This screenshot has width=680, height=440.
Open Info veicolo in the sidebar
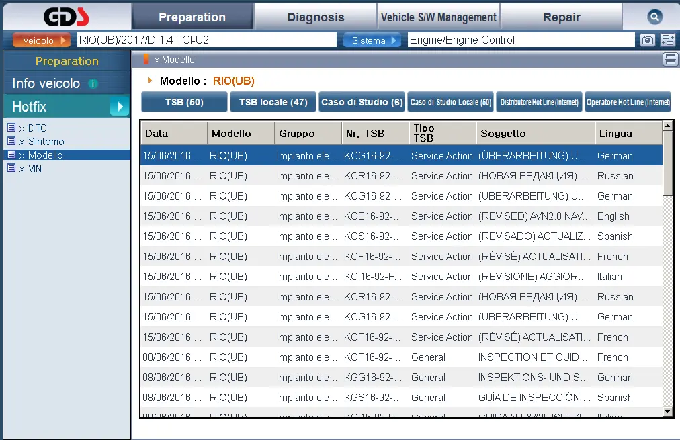[46, 83]
